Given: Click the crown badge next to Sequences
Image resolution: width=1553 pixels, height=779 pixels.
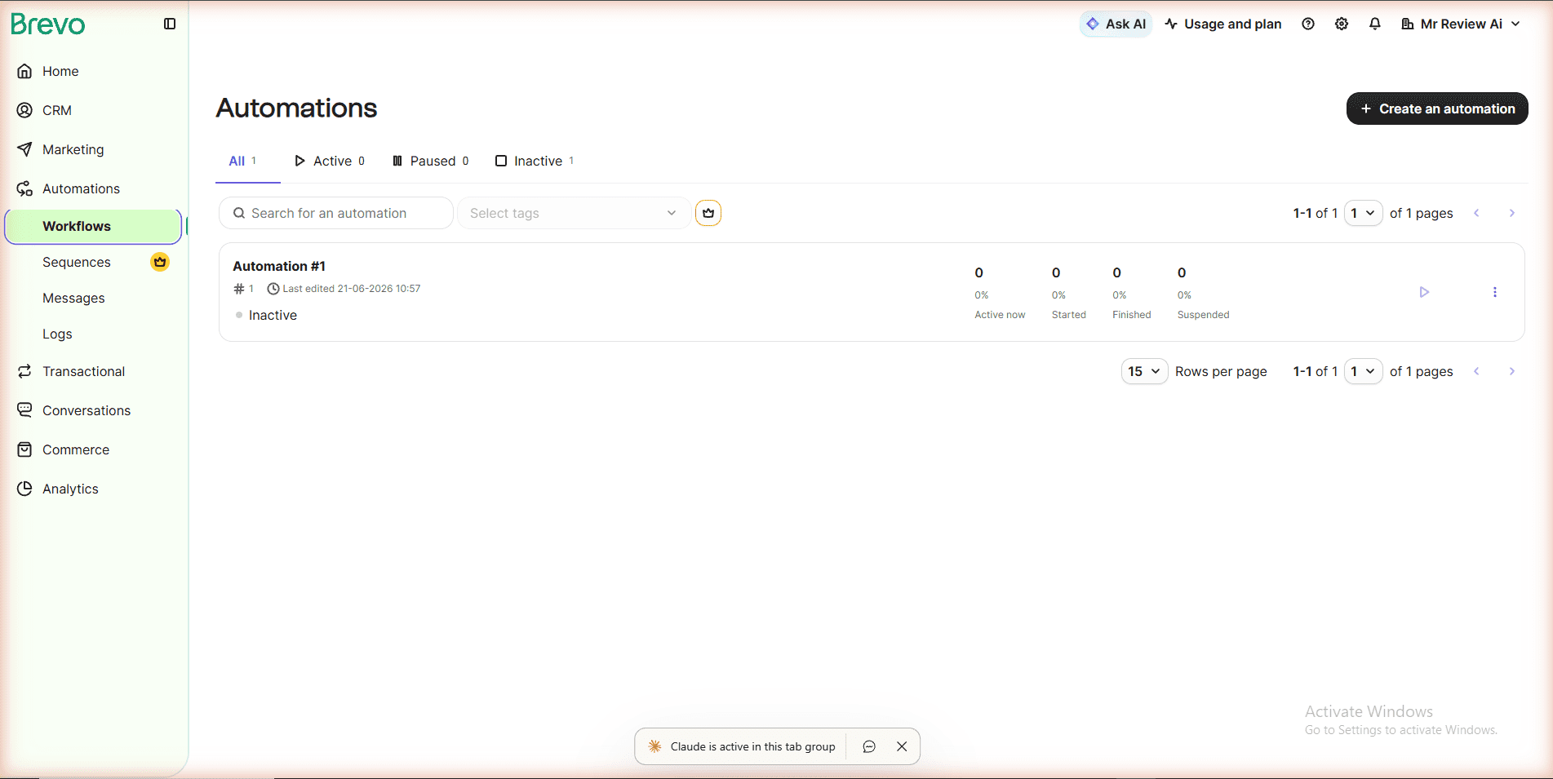Looking at the screenshot, I should [160, 262].
